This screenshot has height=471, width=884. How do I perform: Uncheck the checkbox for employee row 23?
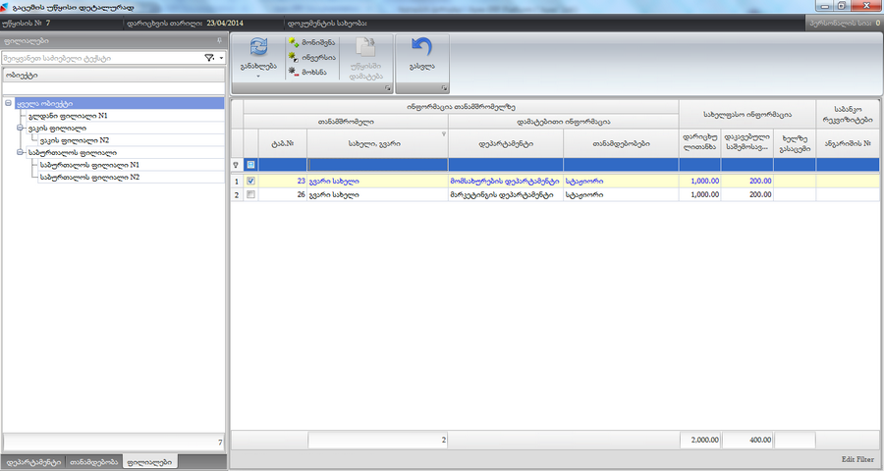[x=251, y=182]
